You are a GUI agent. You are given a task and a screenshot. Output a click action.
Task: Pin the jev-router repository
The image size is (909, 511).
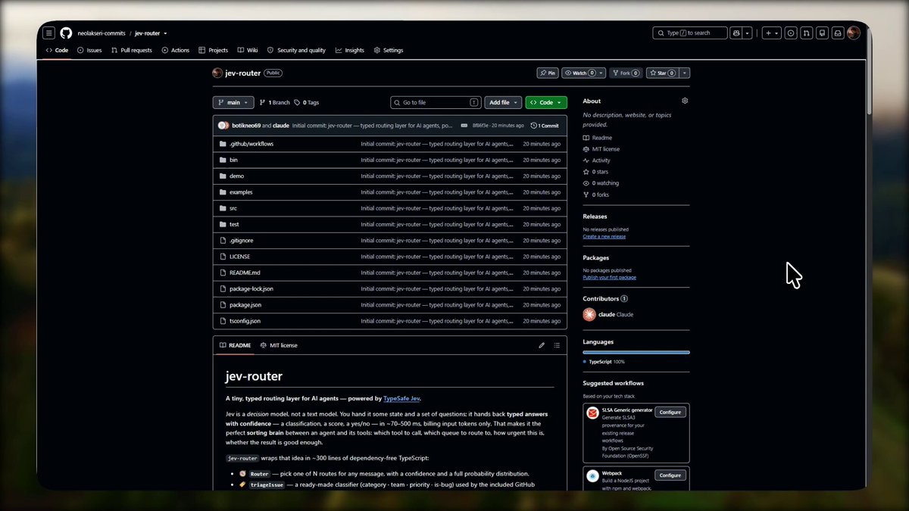point(547,73)
